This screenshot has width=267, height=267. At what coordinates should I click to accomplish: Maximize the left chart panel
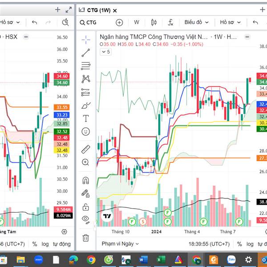click(x=69, y=10)
